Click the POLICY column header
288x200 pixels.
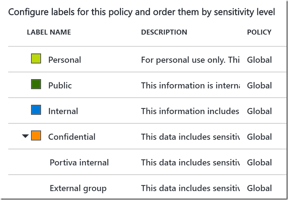259,32
